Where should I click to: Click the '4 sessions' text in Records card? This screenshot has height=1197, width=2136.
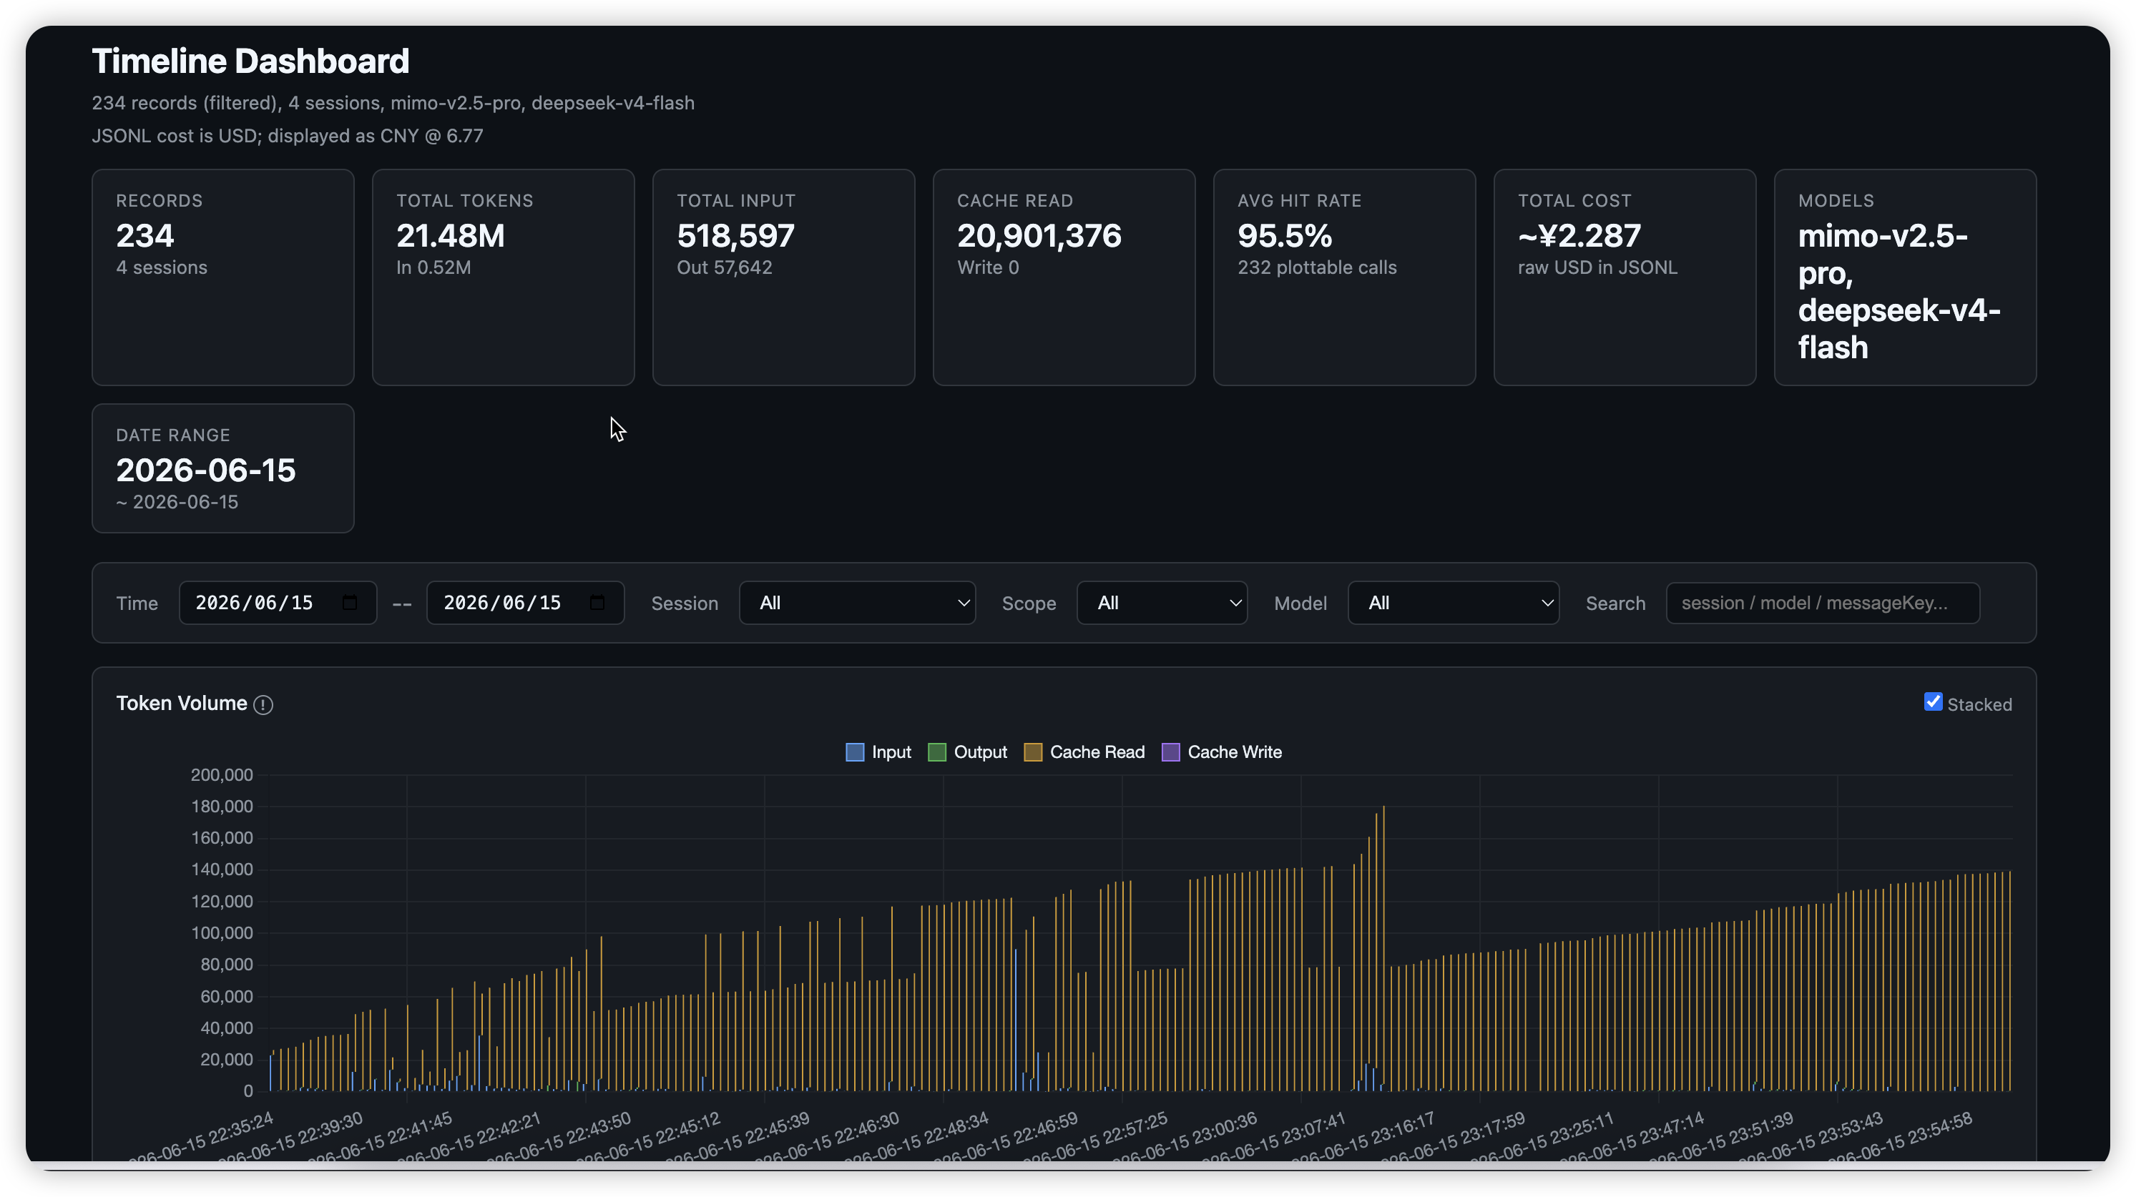(x=162, y=267)
